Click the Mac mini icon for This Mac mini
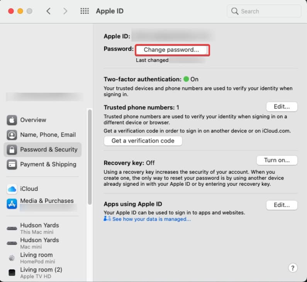Screen dimensions: 307x282 click(x=12, y=229)
